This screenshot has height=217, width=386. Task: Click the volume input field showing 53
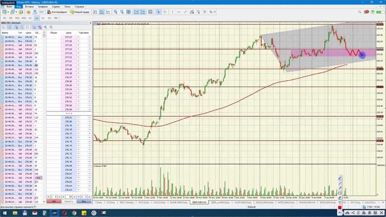click(69, 197)
